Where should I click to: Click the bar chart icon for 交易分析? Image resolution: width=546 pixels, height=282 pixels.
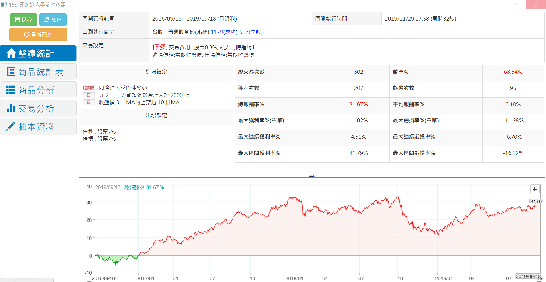point(11,108)
